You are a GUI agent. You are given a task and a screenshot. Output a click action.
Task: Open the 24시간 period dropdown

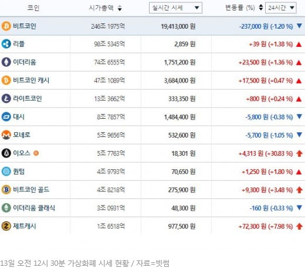click(x=281, y=8)
